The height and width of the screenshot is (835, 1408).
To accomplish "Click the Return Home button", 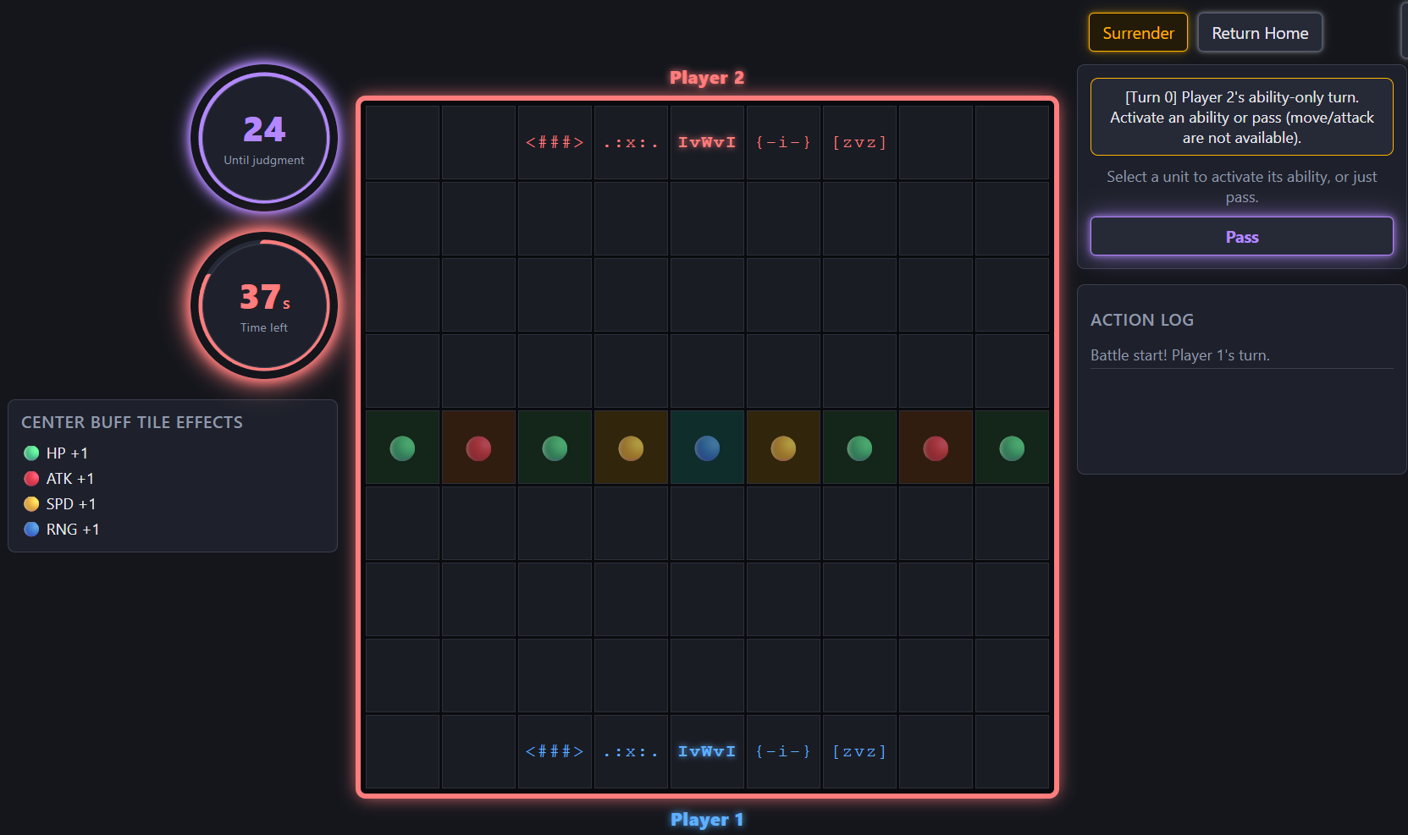I will pos(1260,32).
